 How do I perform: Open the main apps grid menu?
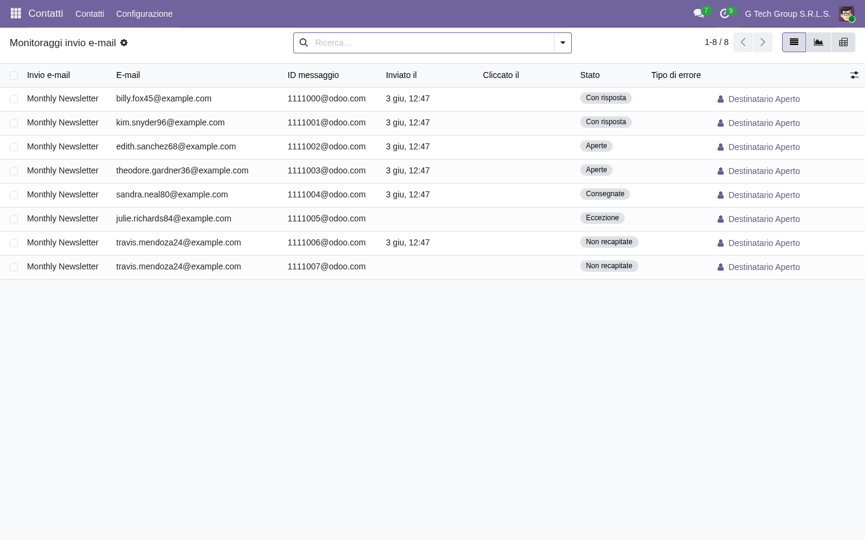point(16,13)
